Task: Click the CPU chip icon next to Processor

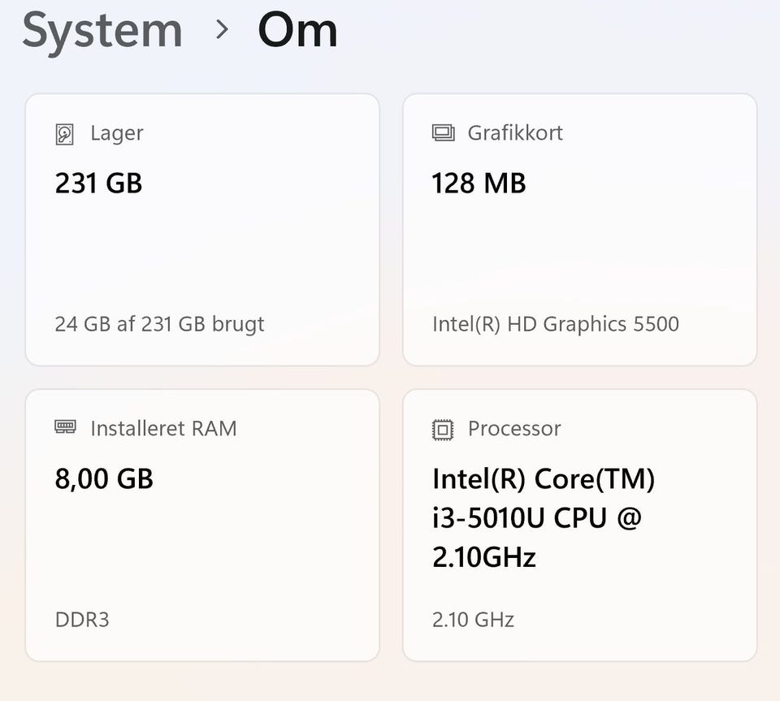Action: [443, 429]
